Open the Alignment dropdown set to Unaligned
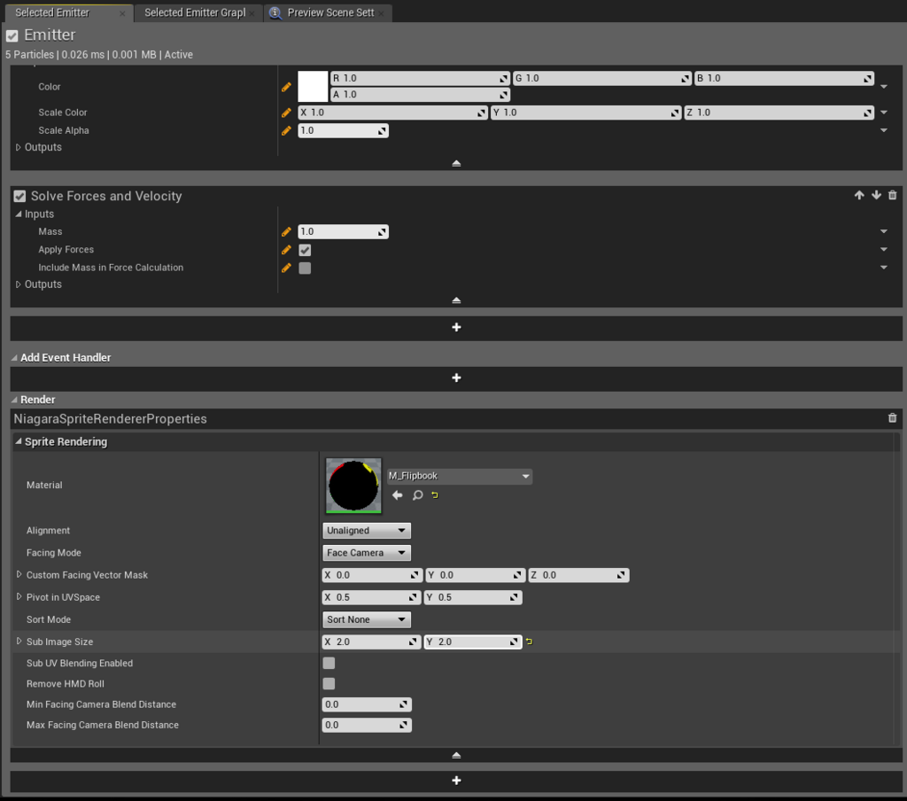Image resolution: width=907 pixels, height=801 pixels. 366,531
